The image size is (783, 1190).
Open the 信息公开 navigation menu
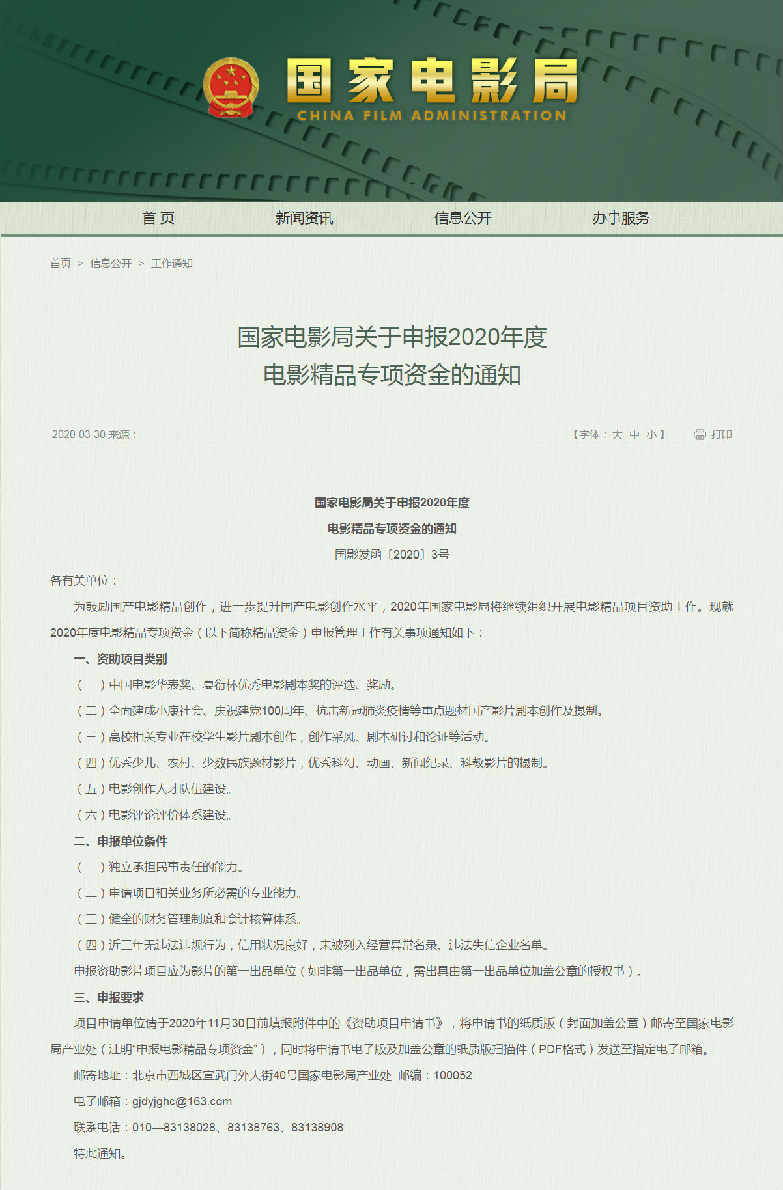[463, 218]
